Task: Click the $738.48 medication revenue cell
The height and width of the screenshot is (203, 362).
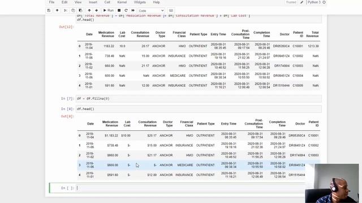Action: click(113, 145)
